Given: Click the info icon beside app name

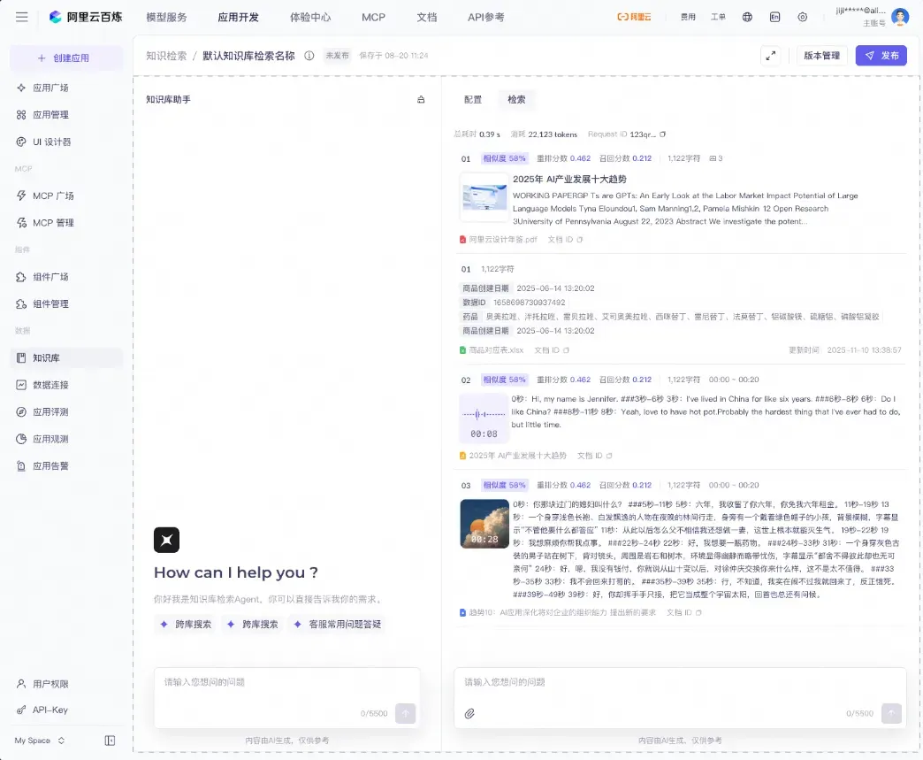Looking at the screenshot, I should pyautogui.click(x=309, y=56).
